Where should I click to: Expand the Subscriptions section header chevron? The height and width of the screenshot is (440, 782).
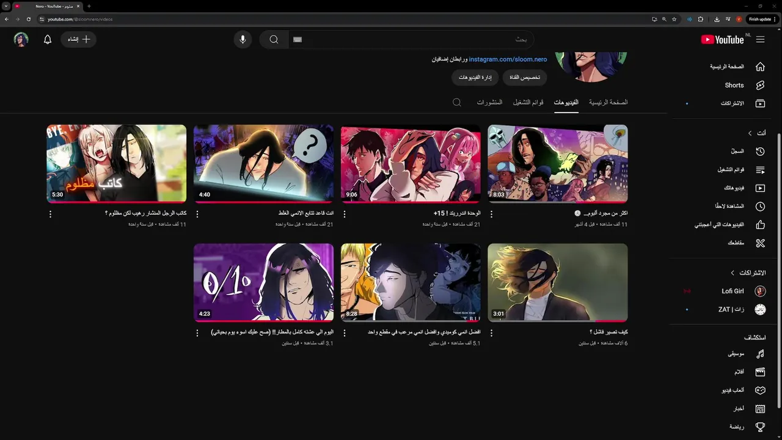pos(733,273)
